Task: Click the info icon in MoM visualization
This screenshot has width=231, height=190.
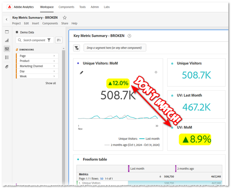Action: pyautogui.click(x=156, y=72)
